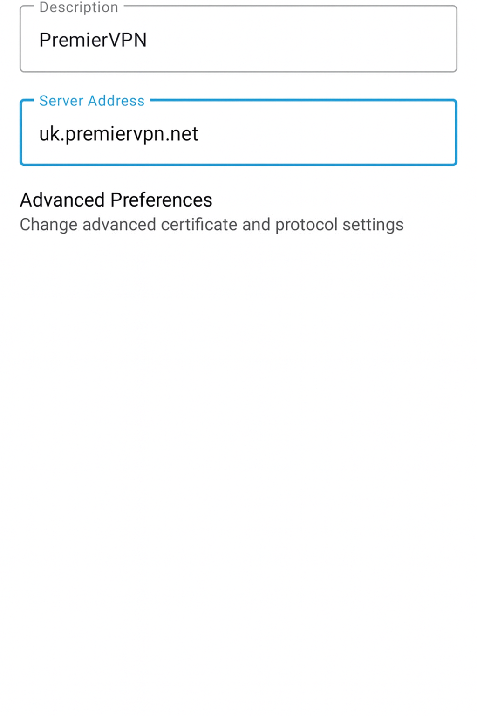477x716 pixels.
Task: Click the 'Change advanced certificate and protocol settings' subtitle
Action: click(211, 225)
